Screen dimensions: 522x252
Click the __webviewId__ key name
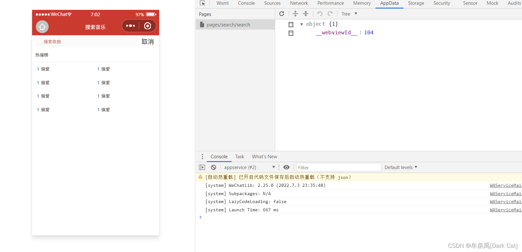click(x=336, y=32)
